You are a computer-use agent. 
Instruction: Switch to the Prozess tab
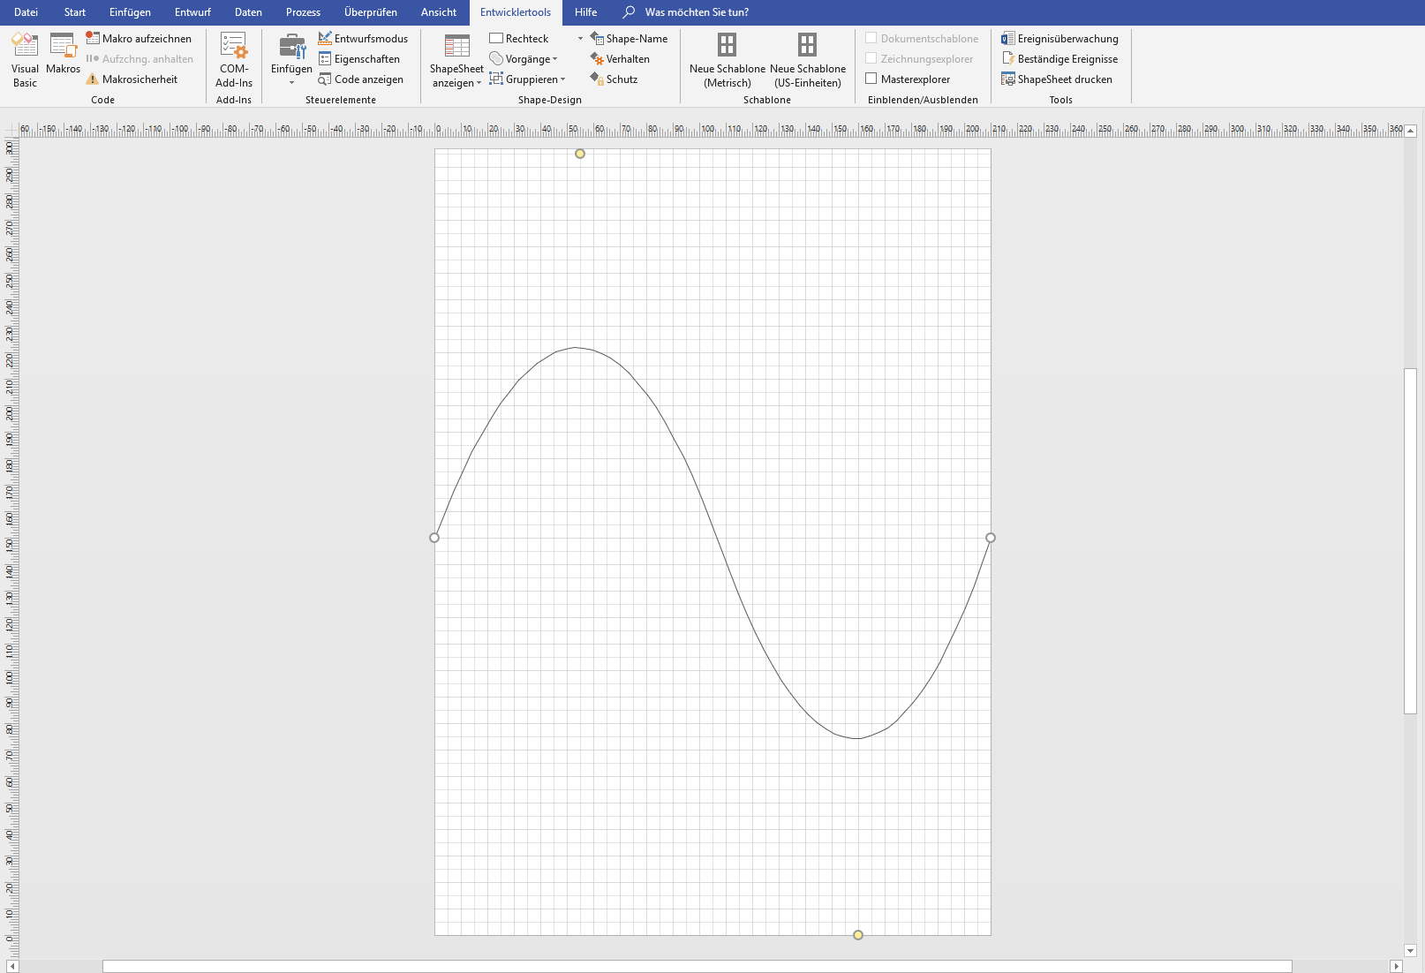[303, 12]
